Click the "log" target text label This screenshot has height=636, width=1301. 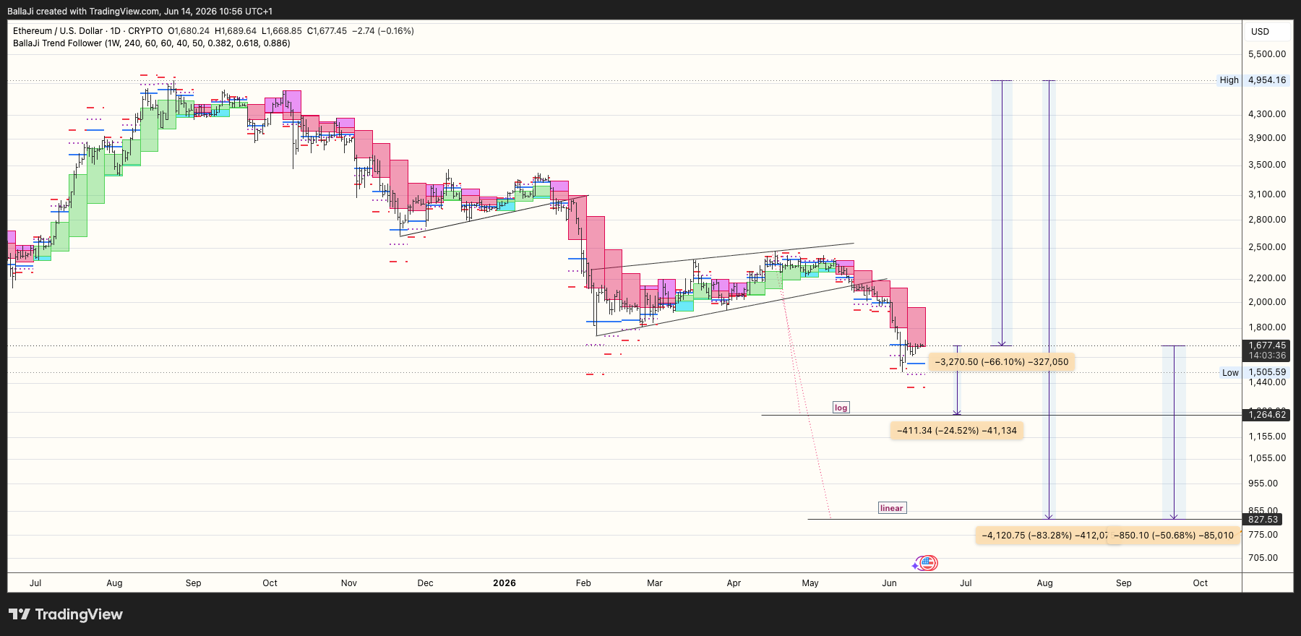coord(841,408)
